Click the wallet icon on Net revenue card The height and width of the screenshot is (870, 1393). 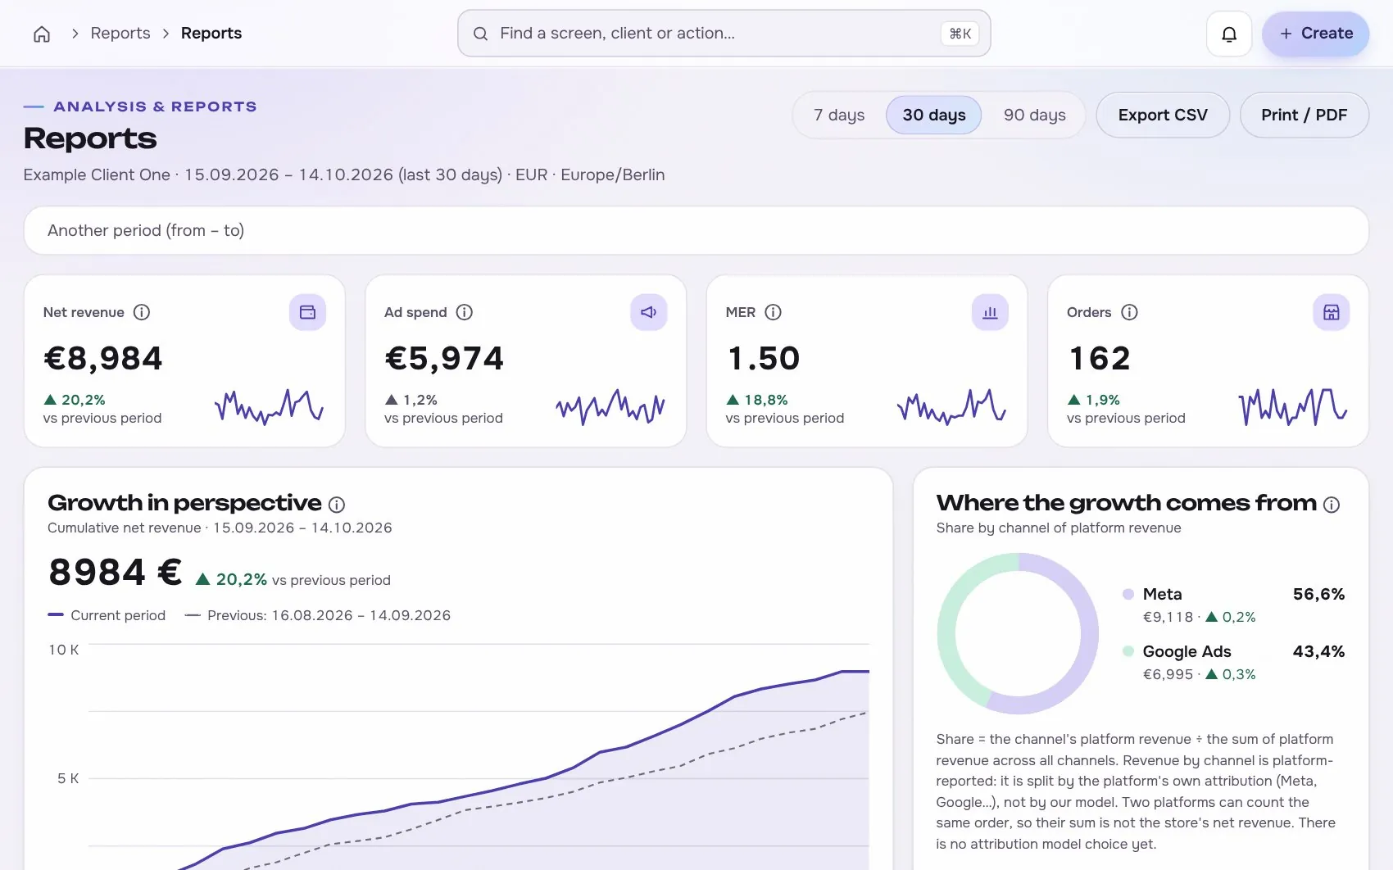click(x=307, y=312)
